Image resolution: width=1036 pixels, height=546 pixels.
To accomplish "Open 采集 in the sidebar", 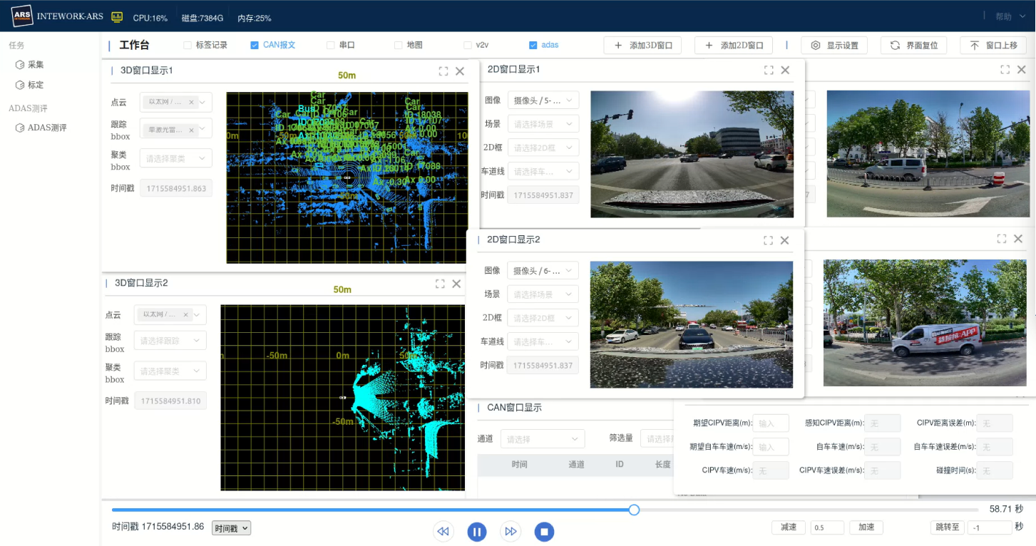I will tap(36, 65).
